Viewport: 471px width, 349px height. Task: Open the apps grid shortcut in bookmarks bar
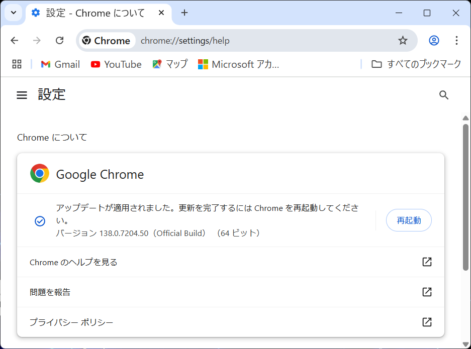[x=17, y=64]
